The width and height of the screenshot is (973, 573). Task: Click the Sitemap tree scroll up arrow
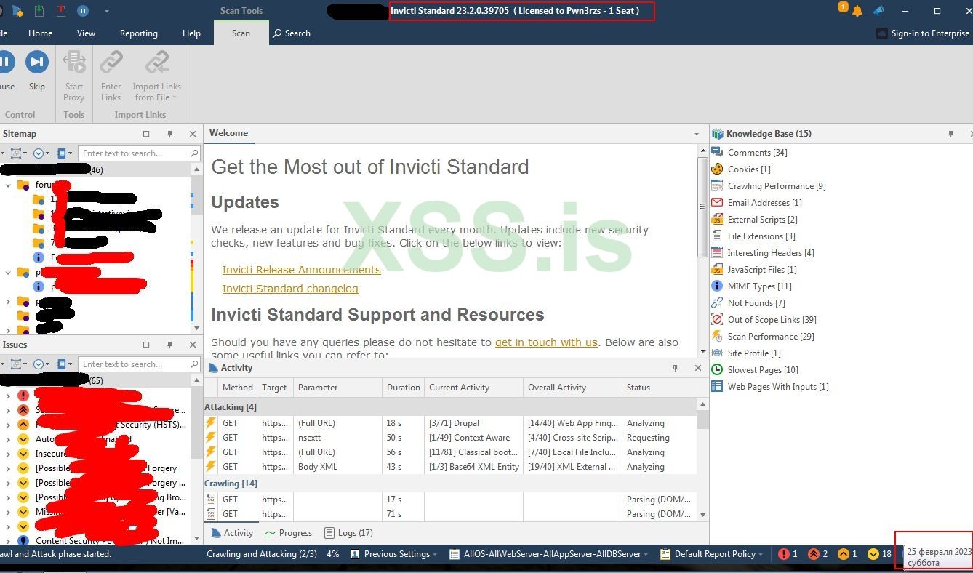tap(196, 169)
